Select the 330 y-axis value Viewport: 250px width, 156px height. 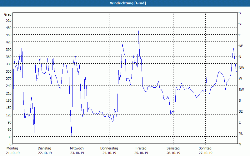[9, 64]
